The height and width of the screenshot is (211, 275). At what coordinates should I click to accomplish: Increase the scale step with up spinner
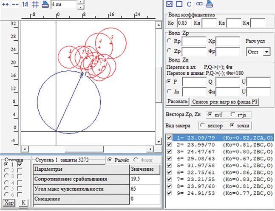click(81, 2)
